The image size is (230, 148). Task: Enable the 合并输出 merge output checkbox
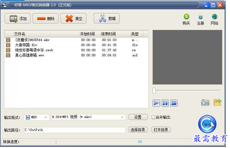point(153,117)
